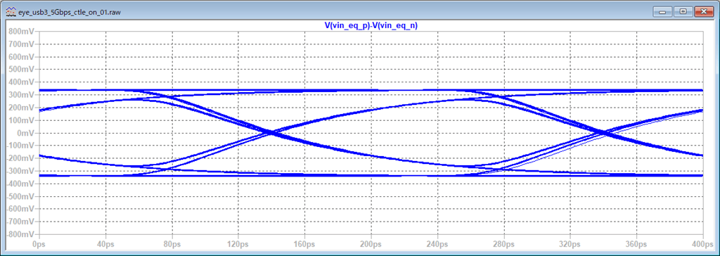This screenshot has width=720, height=256.
Task: Maximize the eye_usb3 waveform window
Action: (x=683, y=11)
